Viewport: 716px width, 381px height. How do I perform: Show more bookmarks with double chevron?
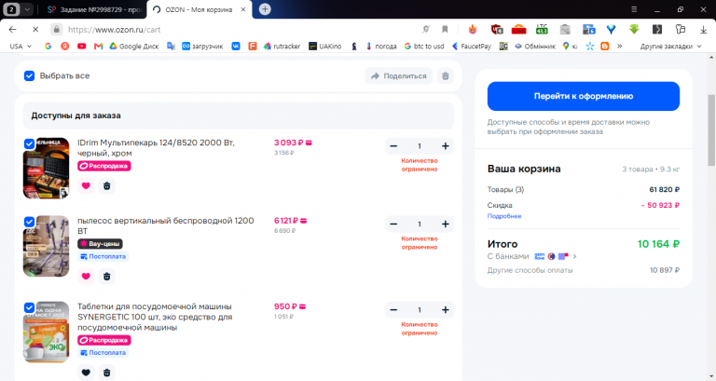coord(620,46)
